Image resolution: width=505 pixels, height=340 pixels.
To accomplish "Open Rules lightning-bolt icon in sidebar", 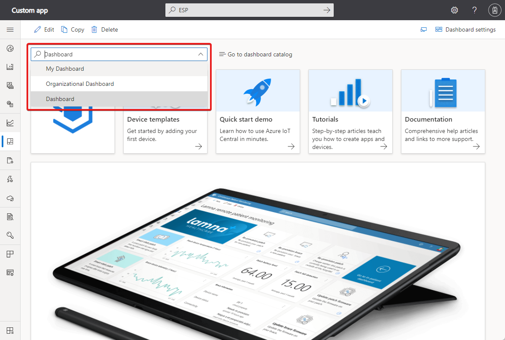I will pos(10,179).
